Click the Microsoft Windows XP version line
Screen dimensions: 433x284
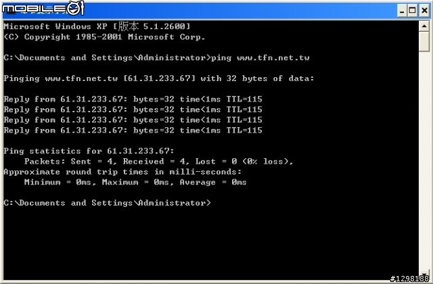point(97,26)
